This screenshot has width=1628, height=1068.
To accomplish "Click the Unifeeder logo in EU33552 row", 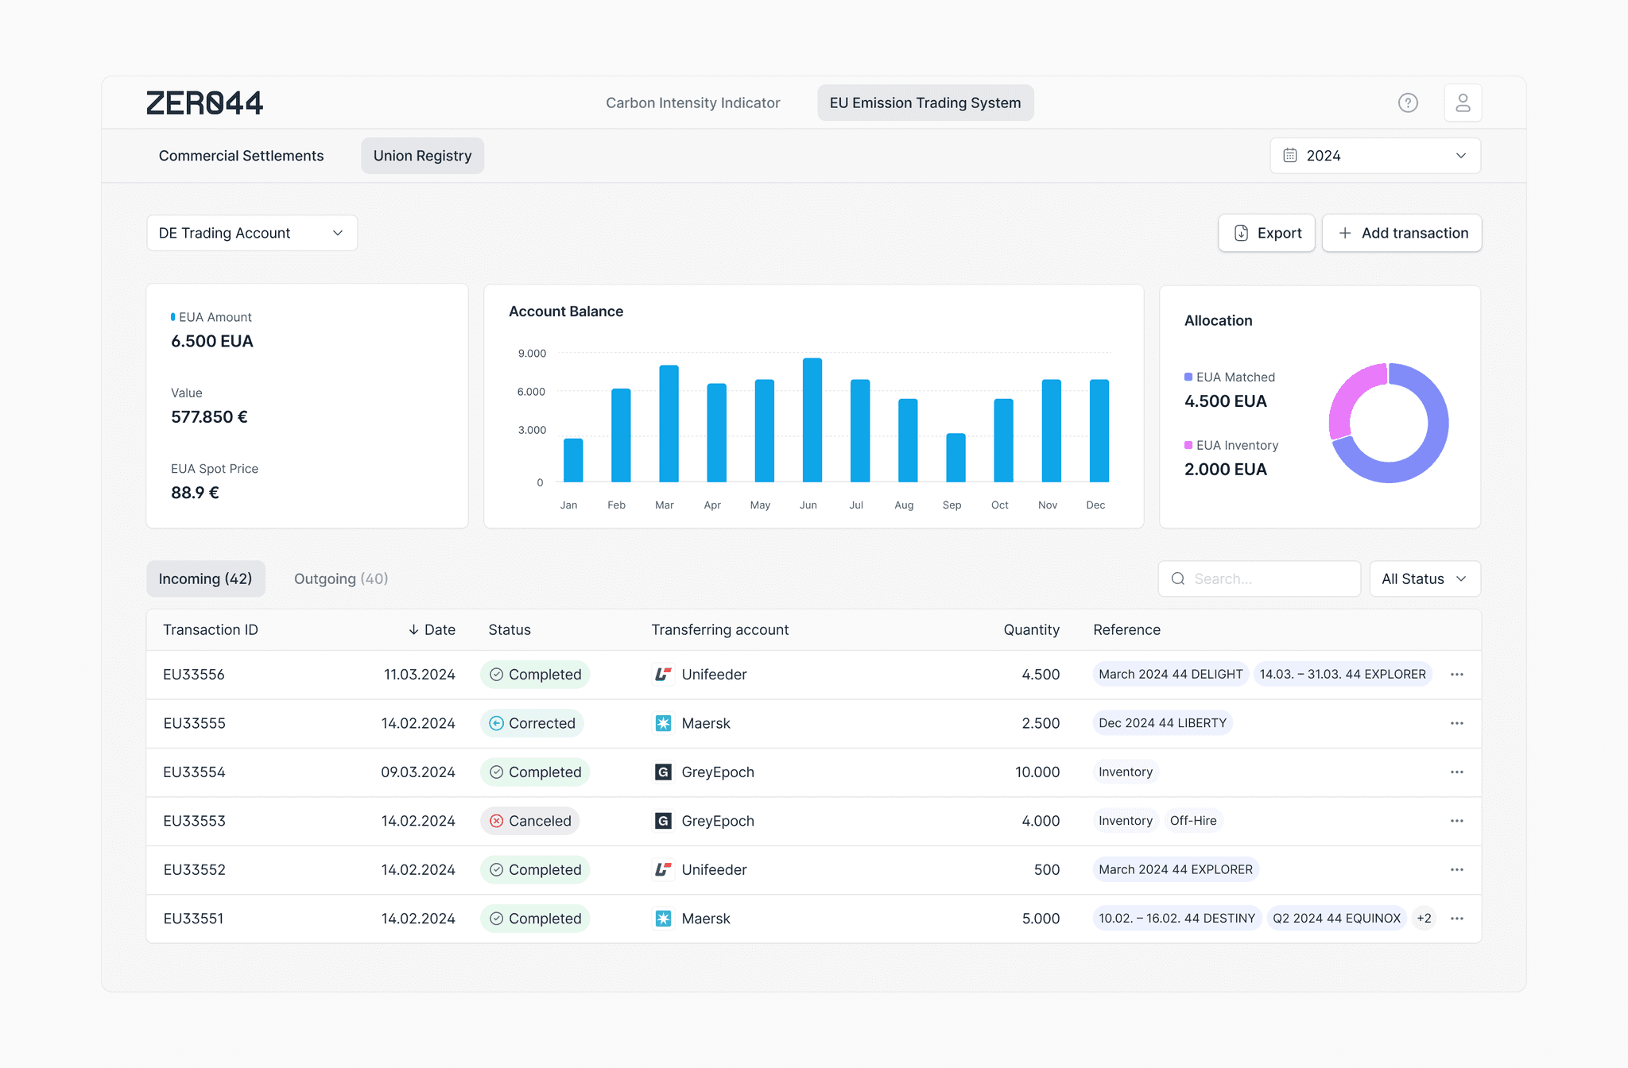I will [x=663, y=869].
